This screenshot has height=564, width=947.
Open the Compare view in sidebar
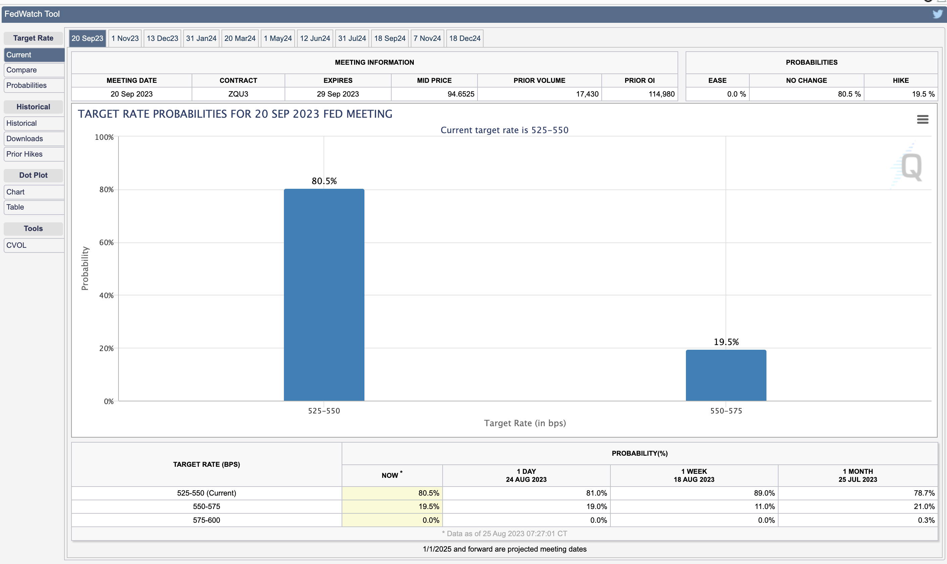tap(34, 70)
